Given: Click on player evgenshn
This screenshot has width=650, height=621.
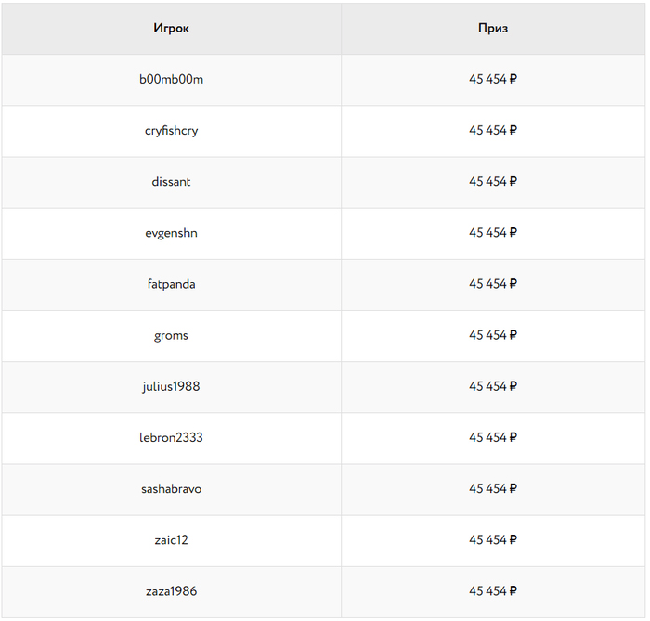Looking at the screenshot, I should (171, 233).
